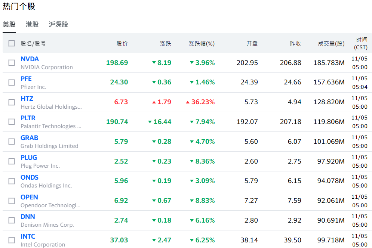Check the NVDA row checkbox
The height and width of the screenshot is (248, 372).
pos(12,63)
